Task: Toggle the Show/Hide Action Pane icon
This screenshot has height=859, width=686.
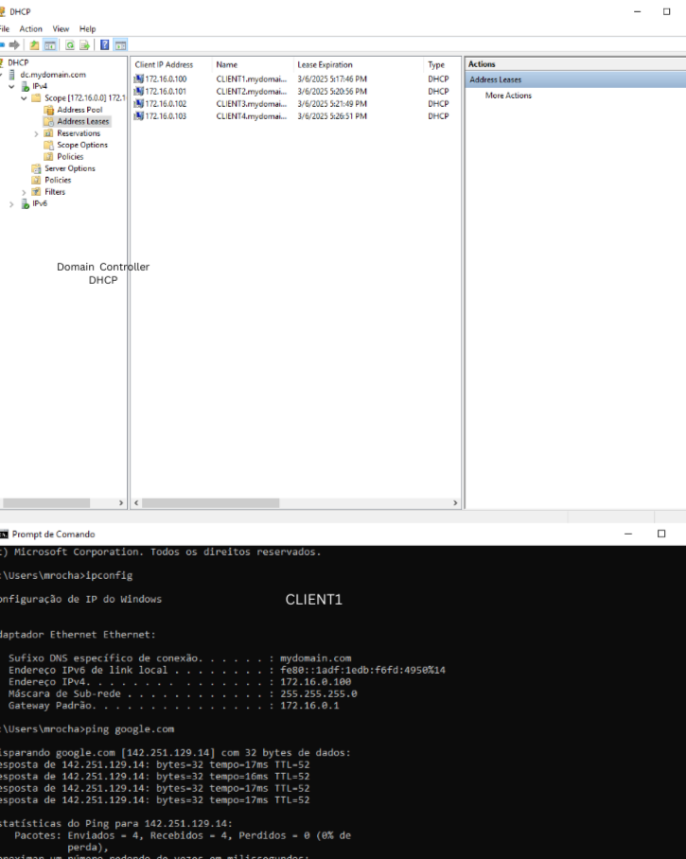Action: coord(120,44)
